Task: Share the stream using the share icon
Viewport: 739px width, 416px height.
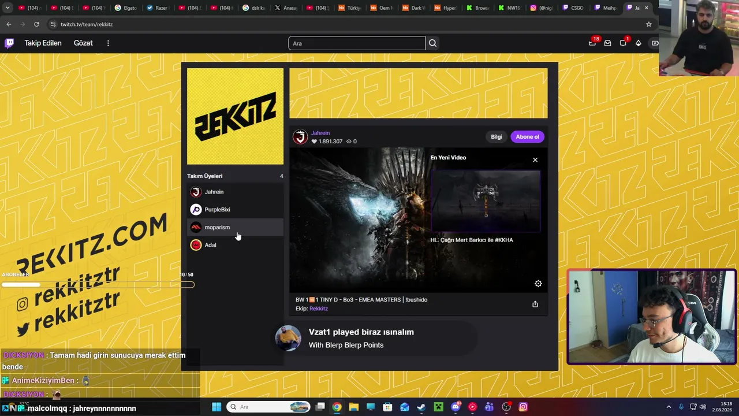Action: (535, 304)
